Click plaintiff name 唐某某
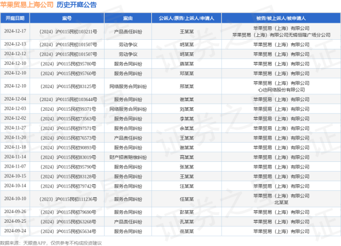341x246 pixels. click(x=186, y=64)
